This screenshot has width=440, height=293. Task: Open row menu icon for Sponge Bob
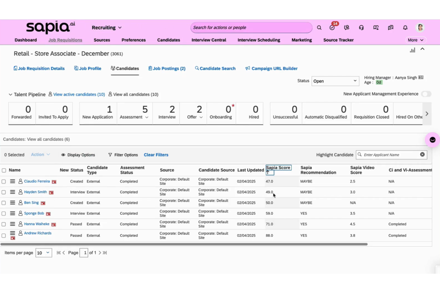point(12,213)
